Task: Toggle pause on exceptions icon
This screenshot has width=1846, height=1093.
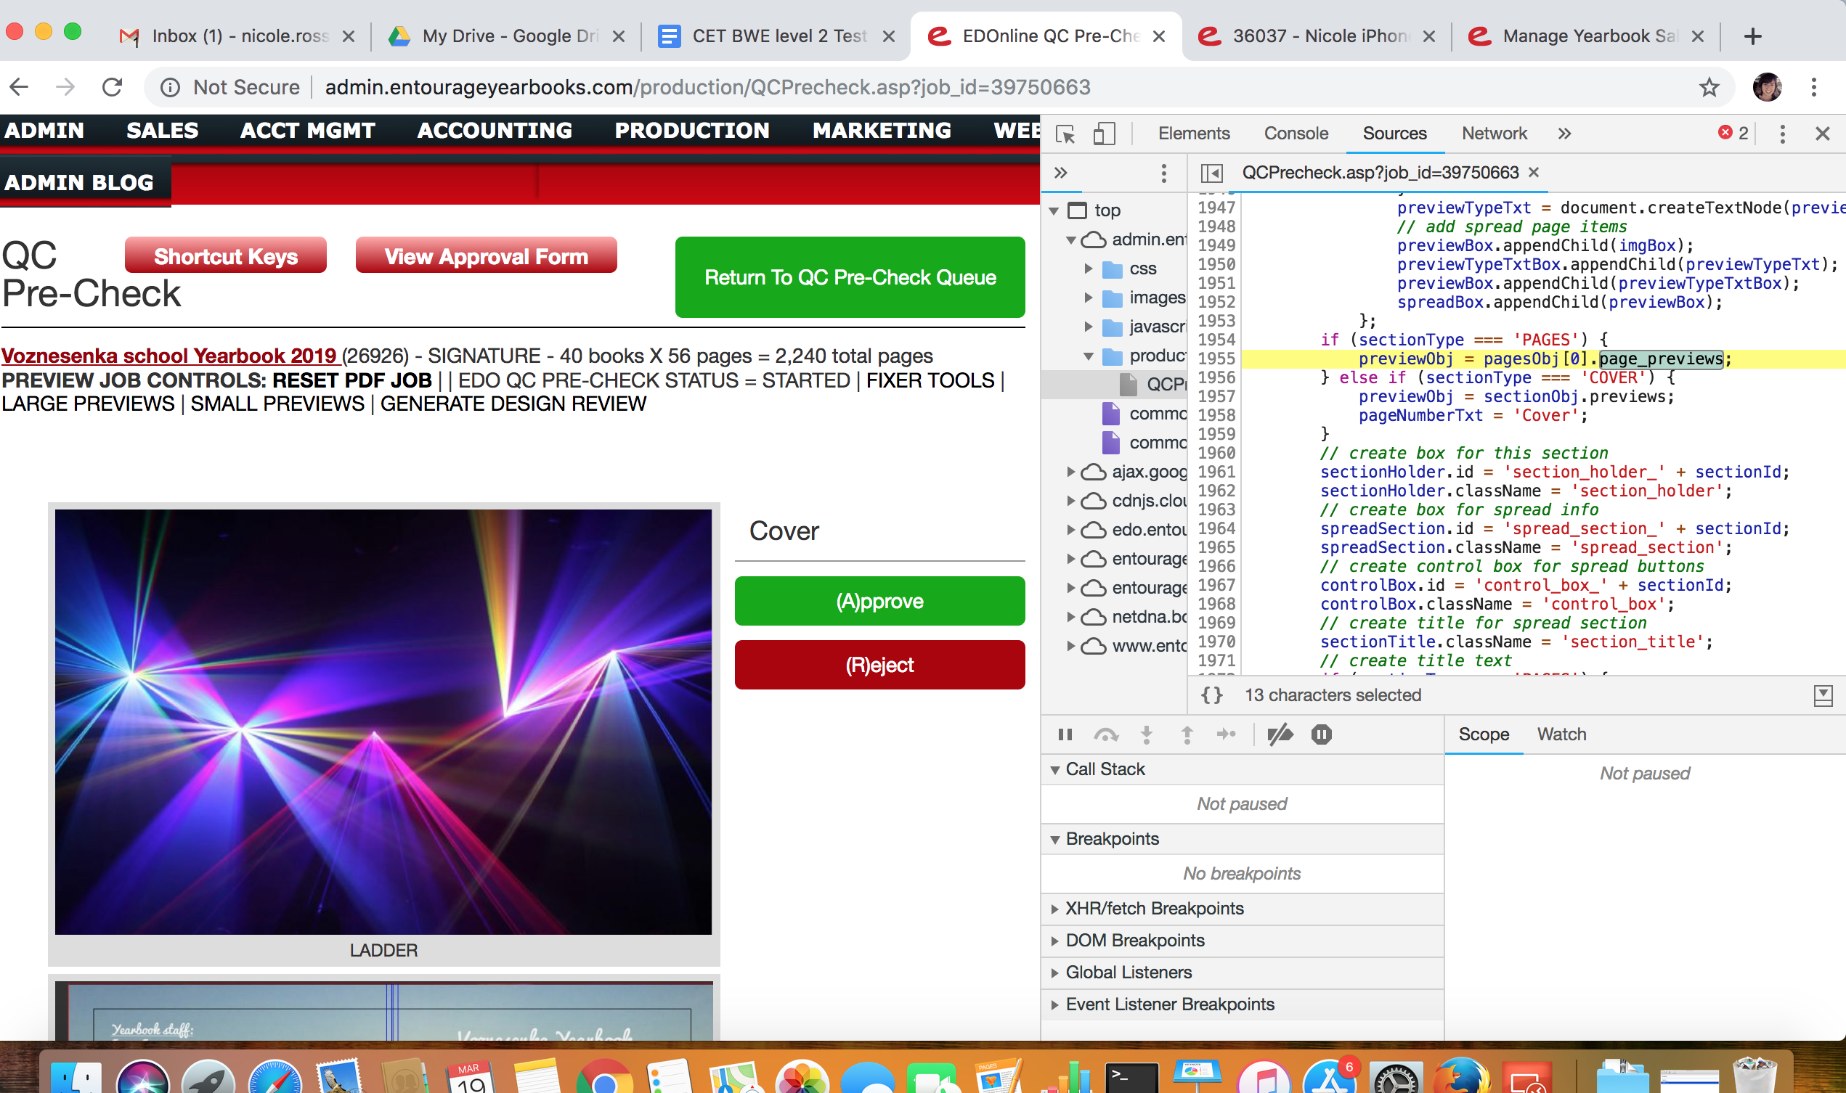Action: [1321, 734]
